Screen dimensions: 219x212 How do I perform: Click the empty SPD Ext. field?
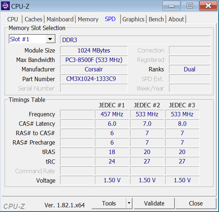pyautogui.click(x=190, y=79)
